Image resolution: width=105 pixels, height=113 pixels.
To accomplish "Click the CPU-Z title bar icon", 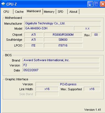I will [3, 4].
